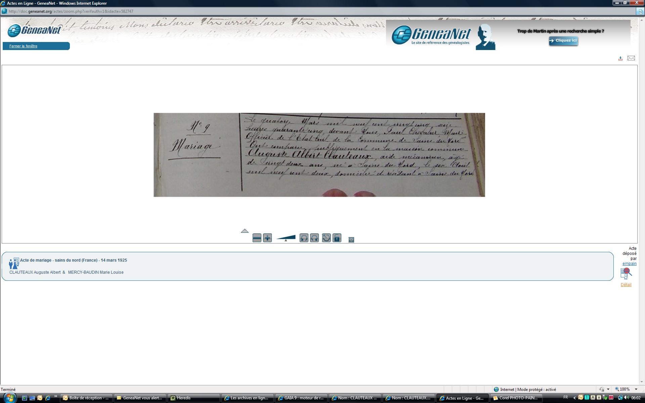Click the zoom in plus button

pos(267,238)
